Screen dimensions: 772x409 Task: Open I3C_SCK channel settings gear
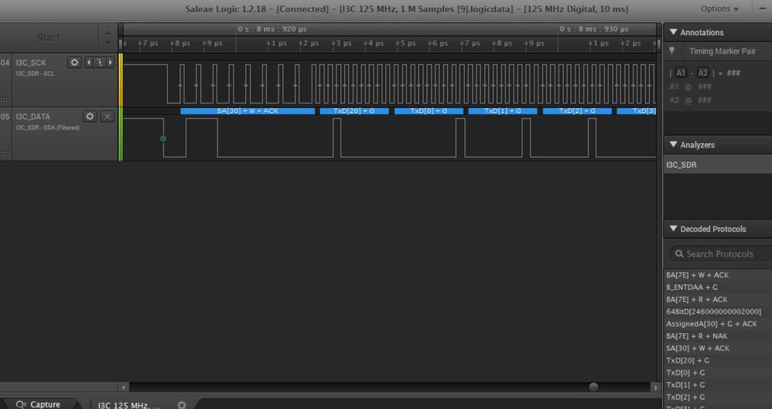click(74, 63)
